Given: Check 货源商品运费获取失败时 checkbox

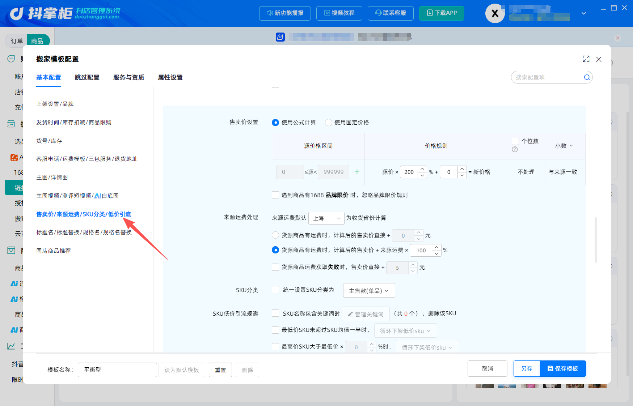Looking at the screenshot, I should tap(275, 267).
